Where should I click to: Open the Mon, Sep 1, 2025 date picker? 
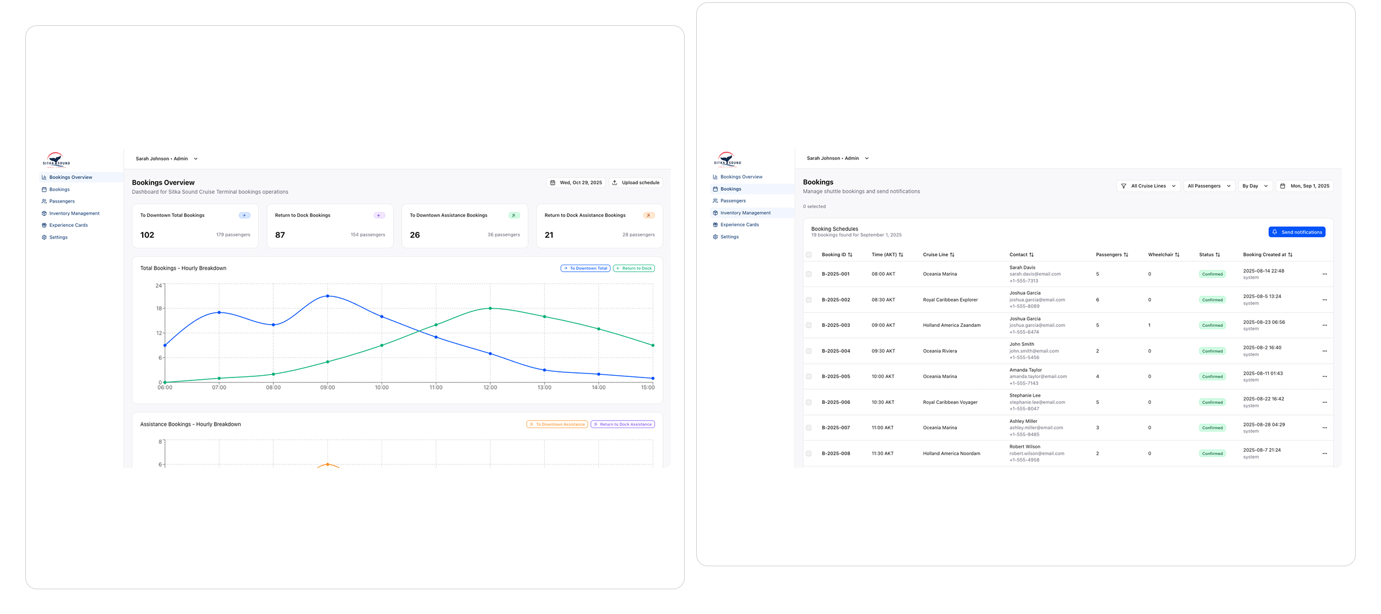pos(1304,186)
